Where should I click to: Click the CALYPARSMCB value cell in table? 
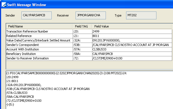132,54
